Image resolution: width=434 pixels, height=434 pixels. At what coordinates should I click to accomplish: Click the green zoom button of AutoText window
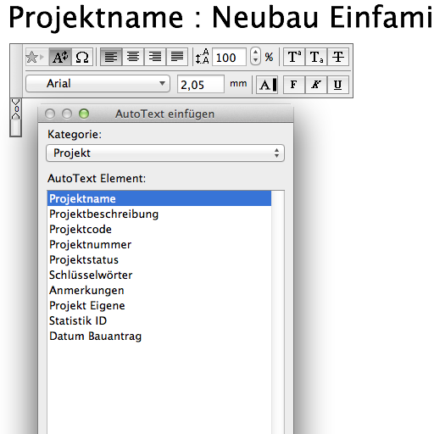pyautogui.click(x=84, y=114)
